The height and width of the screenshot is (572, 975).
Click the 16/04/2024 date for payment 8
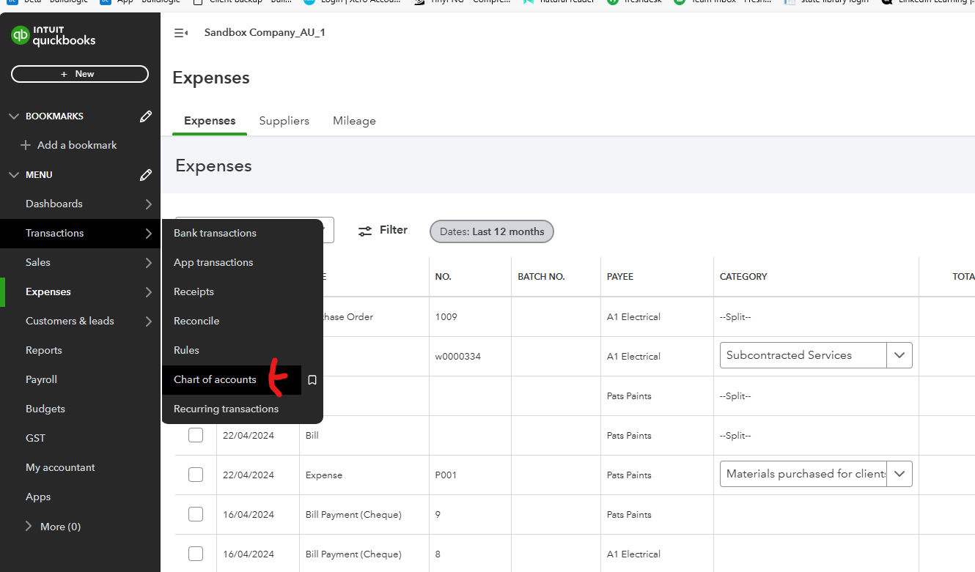249,554
